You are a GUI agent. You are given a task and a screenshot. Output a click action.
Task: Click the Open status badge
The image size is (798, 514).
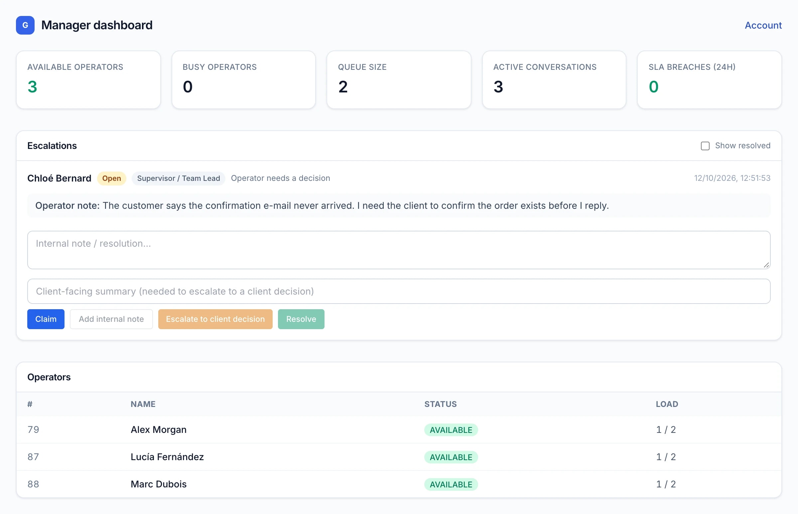[111, 178]
